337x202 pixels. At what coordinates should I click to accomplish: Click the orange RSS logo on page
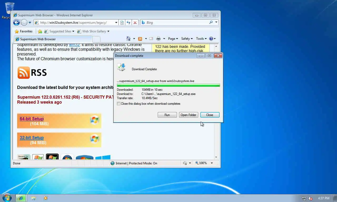pyautogui.click(x=24, y=73)
